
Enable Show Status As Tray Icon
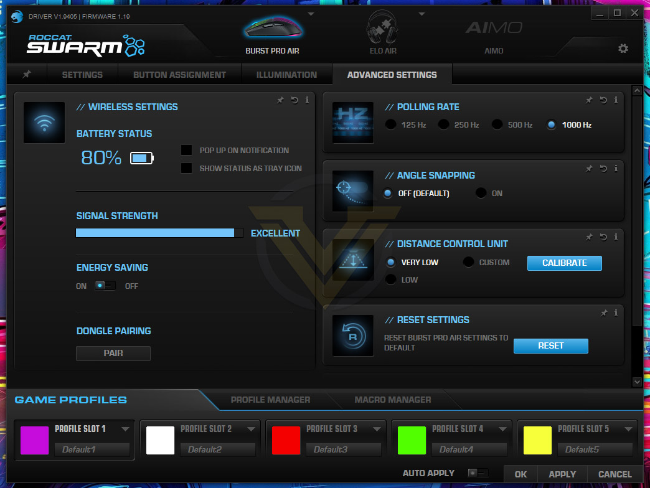187,168
